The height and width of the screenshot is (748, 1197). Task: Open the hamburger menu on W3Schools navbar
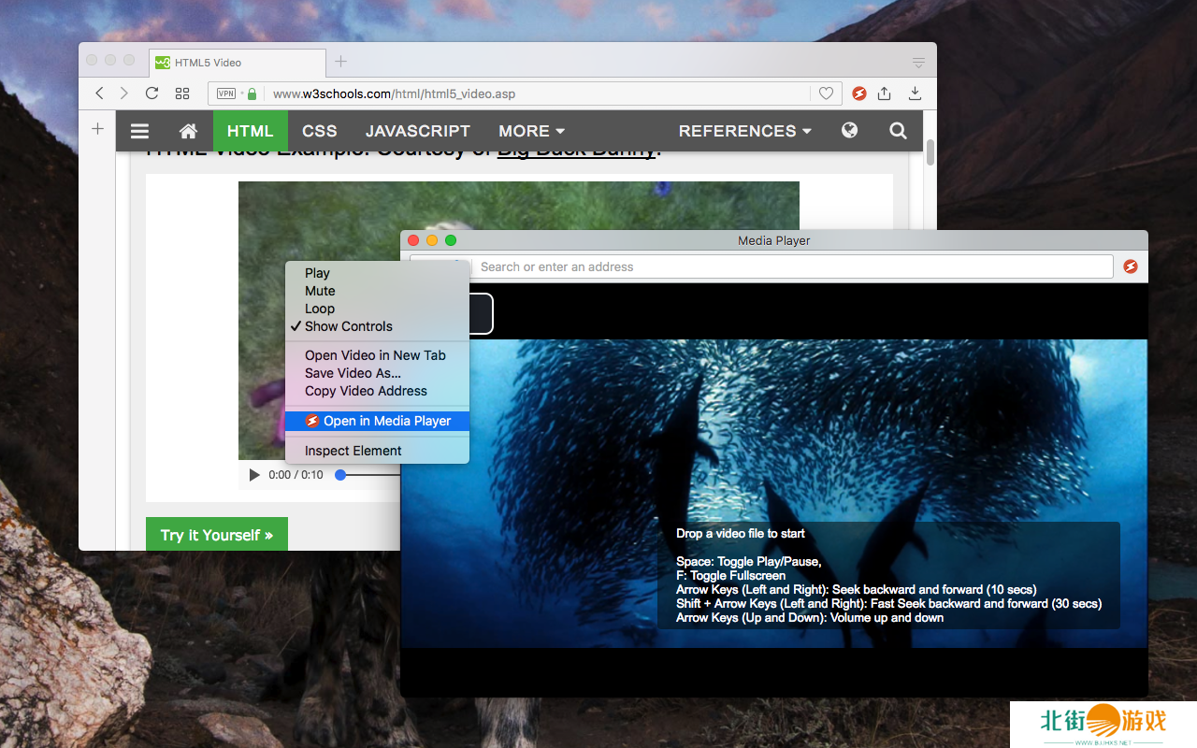pos(139,131)
